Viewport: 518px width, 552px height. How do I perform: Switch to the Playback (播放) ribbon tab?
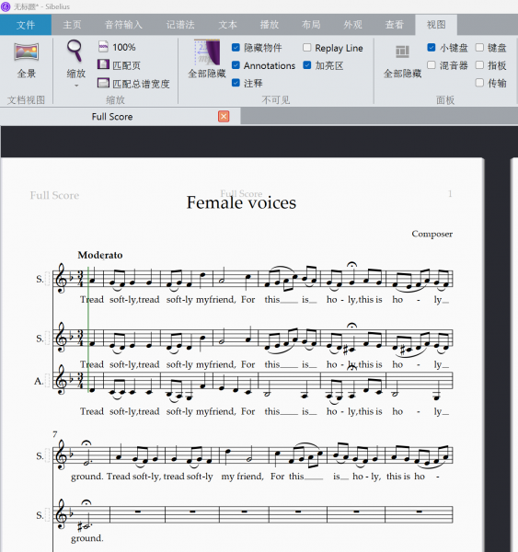pos(270,25)
